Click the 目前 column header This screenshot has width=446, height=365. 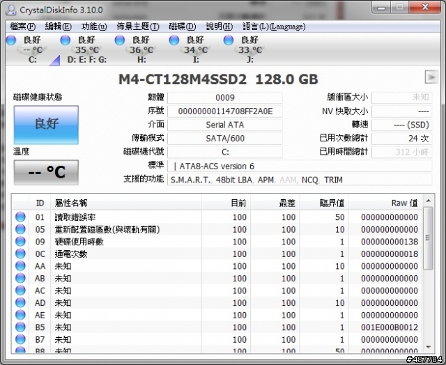pyautogui.click(x=226, y=203)
